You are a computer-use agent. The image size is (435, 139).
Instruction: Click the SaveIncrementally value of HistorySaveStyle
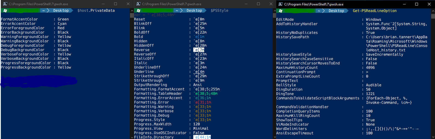pos(385,55)
